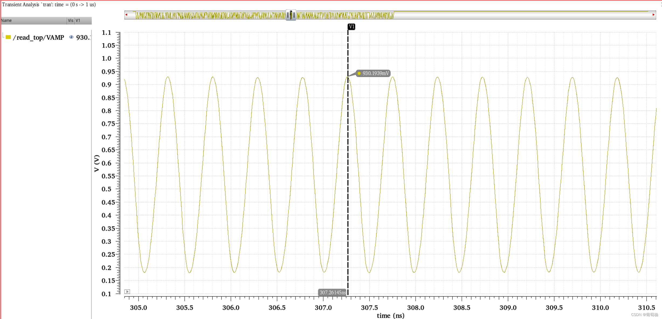
Task: Click the Vis column header
Action: click(71, 20)
